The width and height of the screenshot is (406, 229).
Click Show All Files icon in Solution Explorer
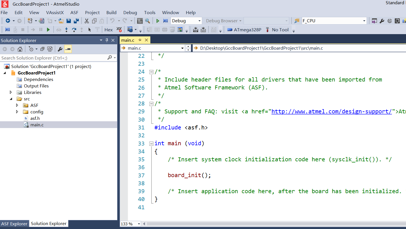pyautogui.click(x=50, y=49)
